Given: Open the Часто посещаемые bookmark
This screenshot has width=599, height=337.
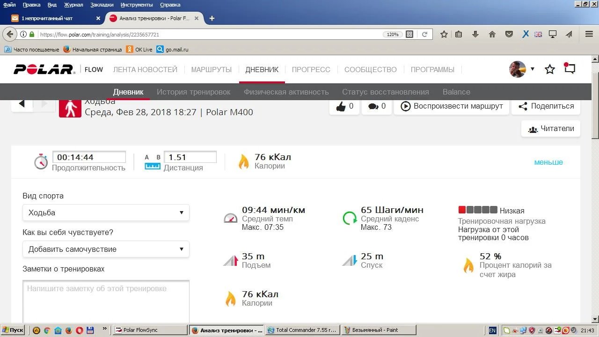Looking at the screenshot, I should (x=32, y=49).
